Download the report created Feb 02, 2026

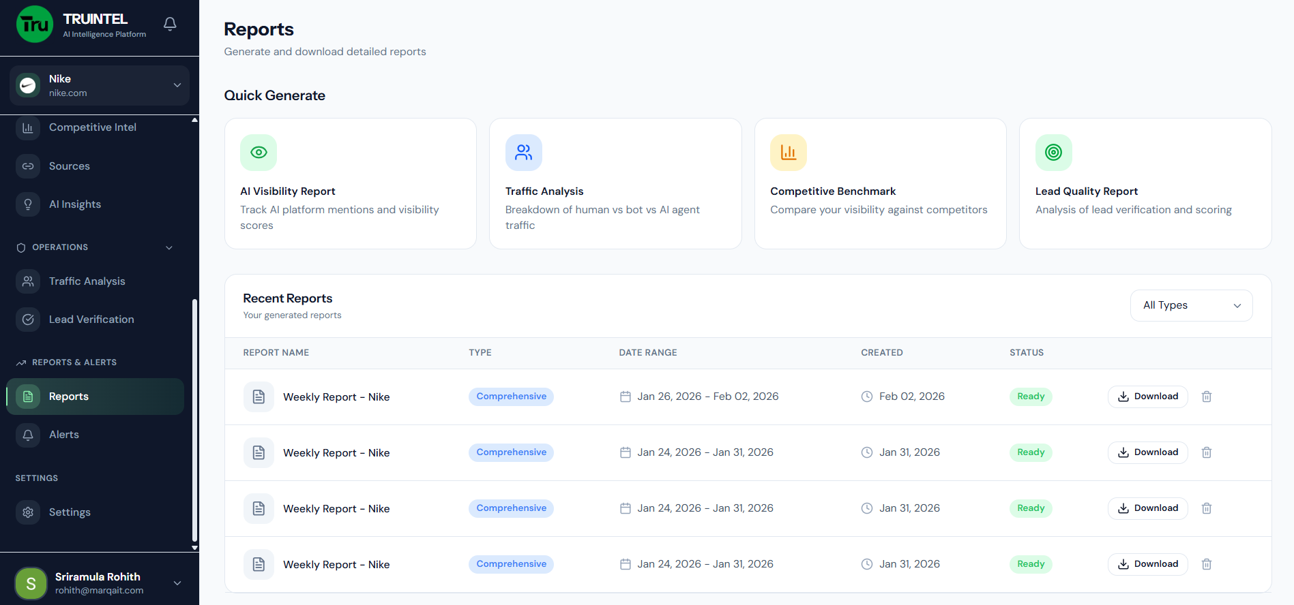[1147, 397]
